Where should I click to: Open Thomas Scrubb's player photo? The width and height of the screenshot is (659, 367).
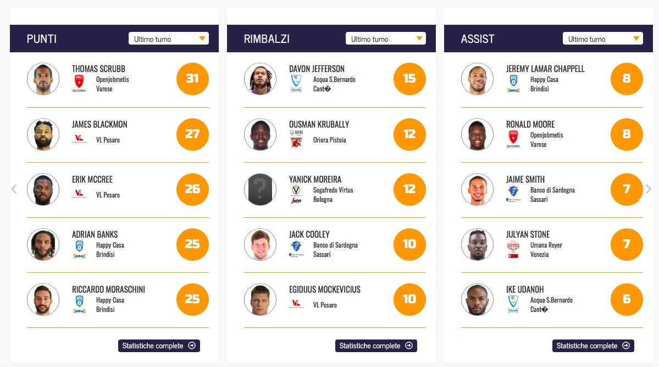(43, 79)
